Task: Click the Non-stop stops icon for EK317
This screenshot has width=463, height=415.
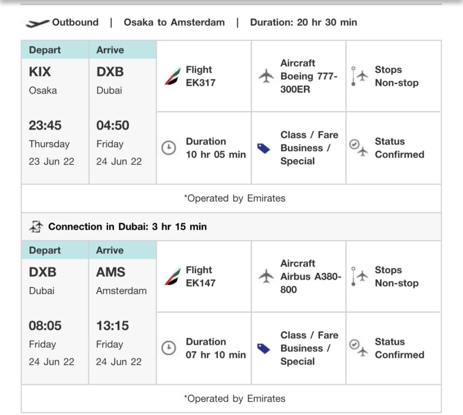Action: pyautogui.click(x=359, y=76)
